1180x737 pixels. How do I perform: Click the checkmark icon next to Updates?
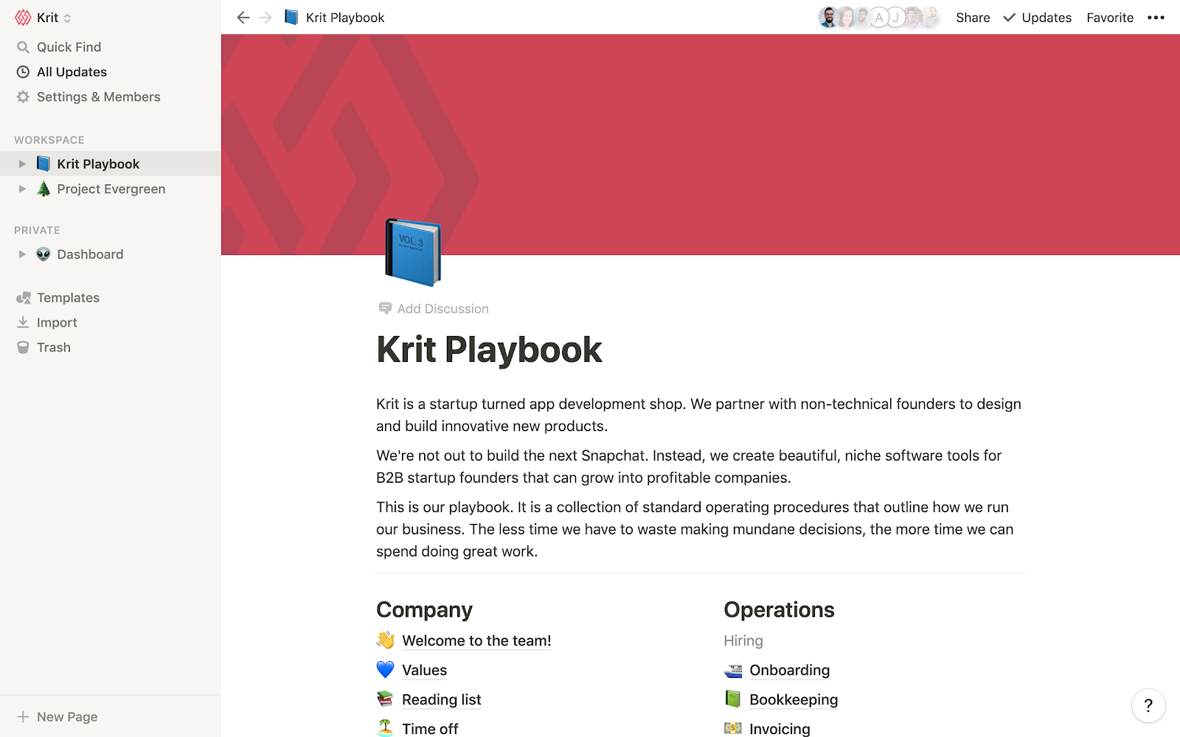1010,18
